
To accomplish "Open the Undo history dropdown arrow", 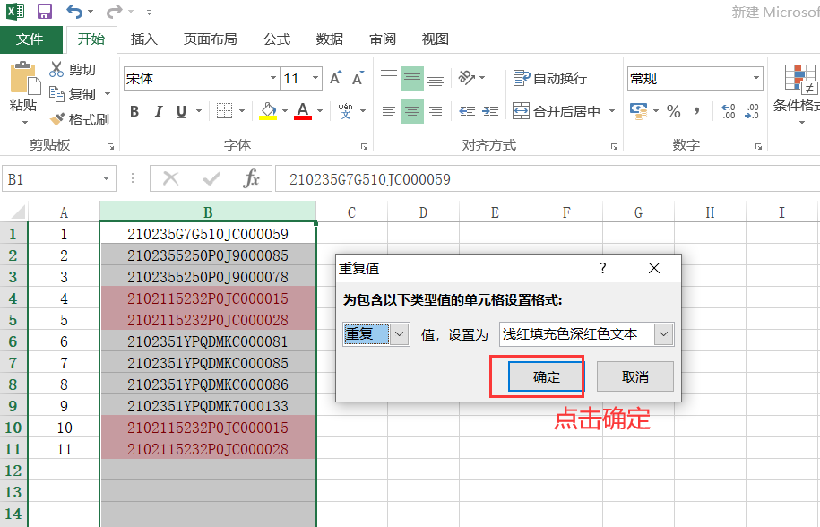I will (91, 12).
